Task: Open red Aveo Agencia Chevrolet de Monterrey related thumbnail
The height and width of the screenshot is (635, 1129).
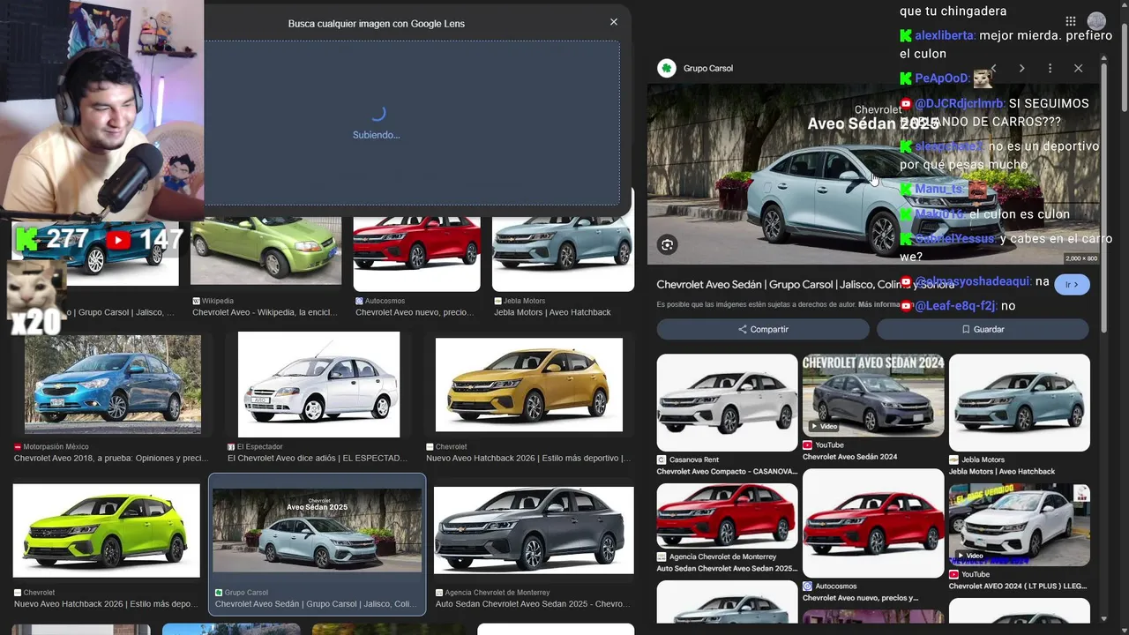Action: click(727, 516)
